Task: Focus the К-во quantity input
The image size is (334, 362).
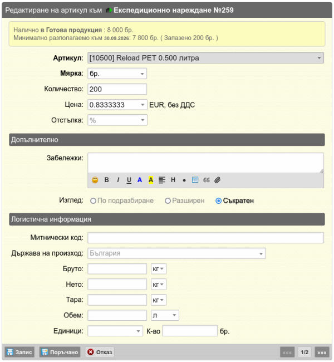Action: (x=190, y=331)
